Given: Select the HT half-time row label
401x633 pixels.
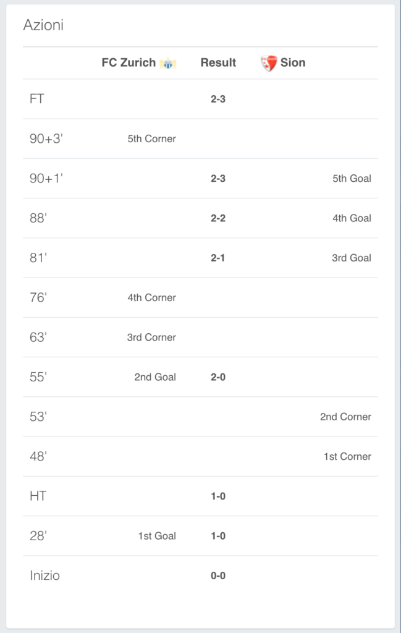Looking at the screenshot, I should coord(38,496).
